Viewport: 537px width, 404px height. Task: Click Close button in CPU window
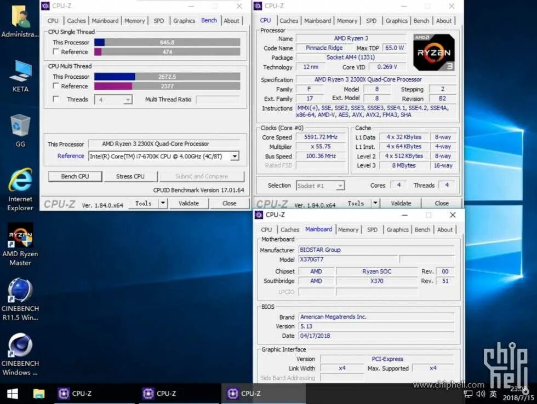(x=442, y=203)
